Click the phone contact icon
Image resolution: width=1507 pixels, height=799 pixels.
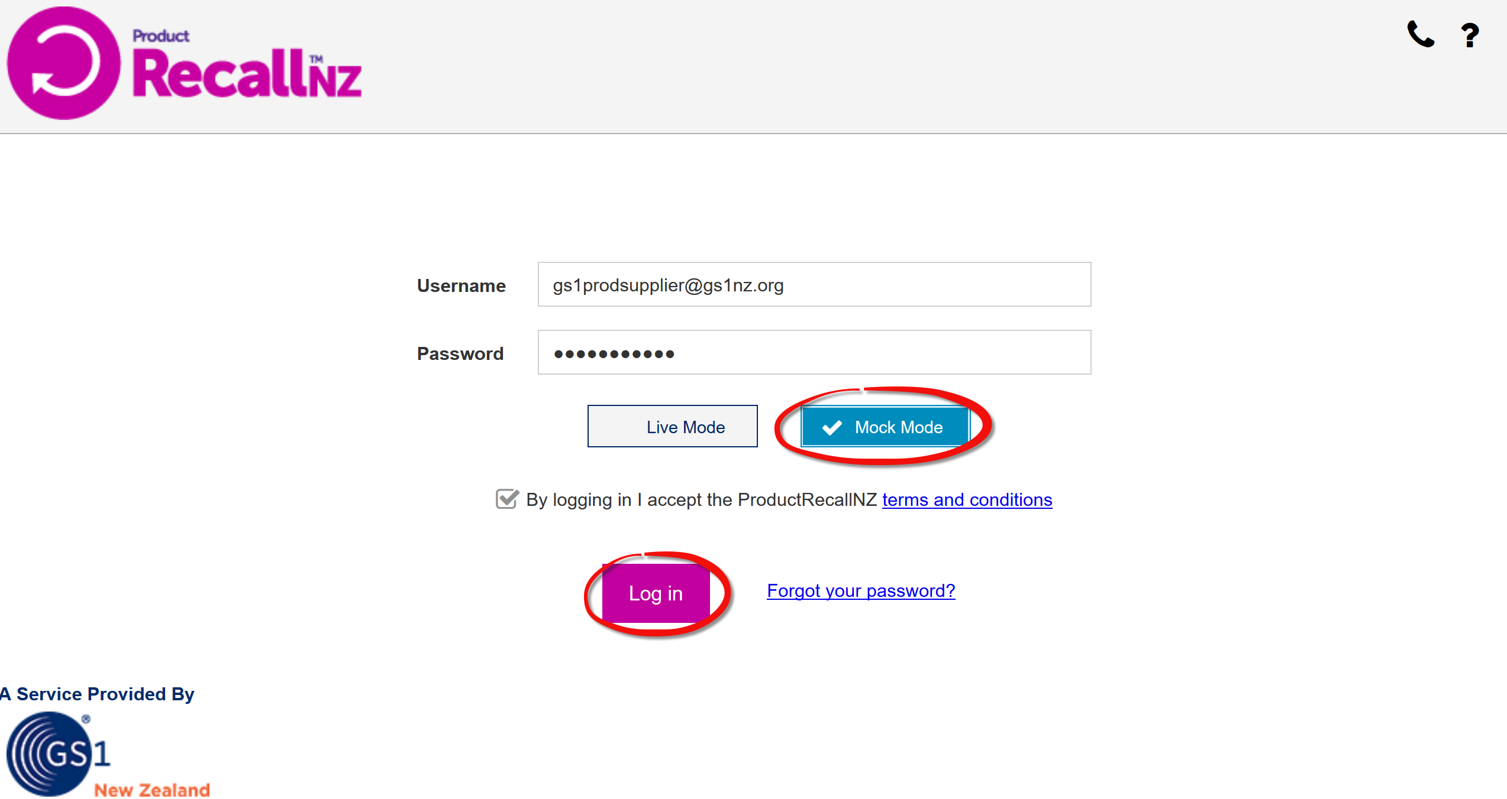coord(1421,34)
